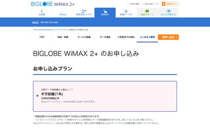210x129 pixels.
Task: Click the 月間データ通信量の上限なし！ text
Action: tap(57, 90)
